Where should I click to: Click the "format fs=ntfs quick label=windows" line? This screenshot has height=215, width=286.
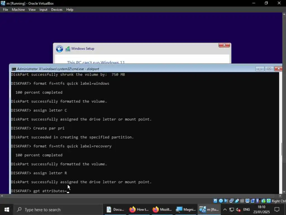(x=60, y=83)
